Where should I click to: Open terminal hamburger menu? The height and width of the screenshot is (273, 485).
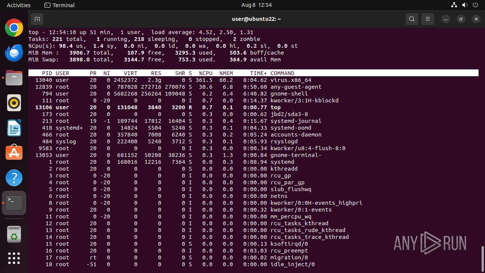click(428, 19)
